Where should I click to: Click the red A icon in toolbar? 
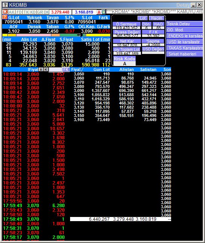click(x=99, y=12)
